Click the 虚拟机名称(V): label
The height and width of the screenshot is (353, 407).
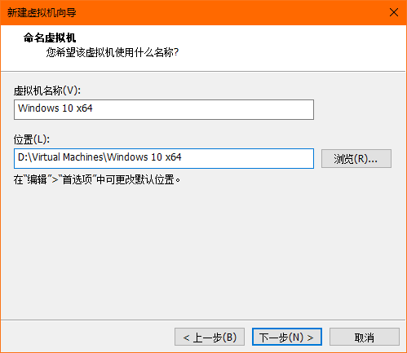[x=47, y=90]
